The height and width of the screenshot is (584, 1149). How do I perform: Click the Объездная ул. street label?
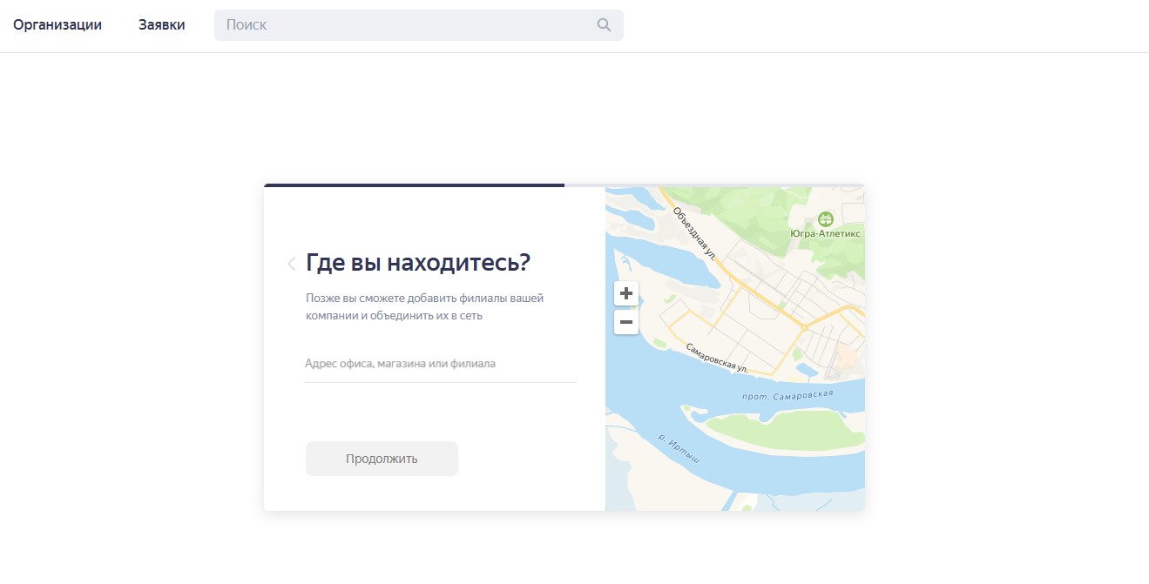click(x=693, y=235)
